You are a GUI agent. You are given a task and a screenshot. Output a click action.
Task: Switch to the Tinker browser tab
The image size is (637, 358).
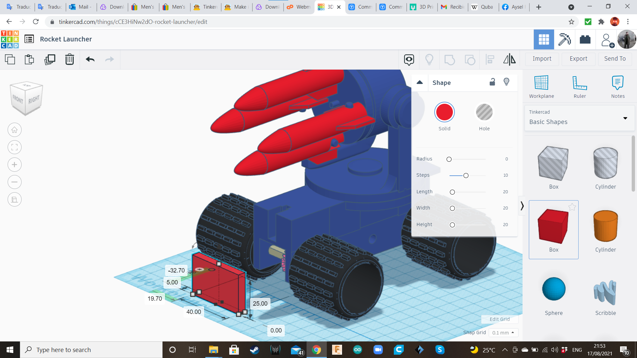pos(206,7)
